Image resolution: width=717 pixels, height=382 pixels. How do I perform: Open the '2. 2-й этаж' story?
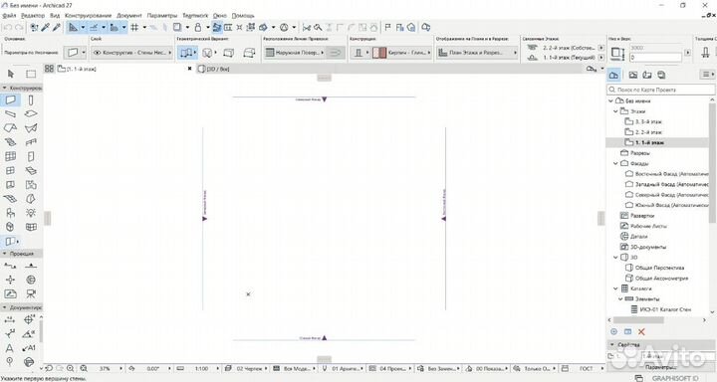pos(648,132)
